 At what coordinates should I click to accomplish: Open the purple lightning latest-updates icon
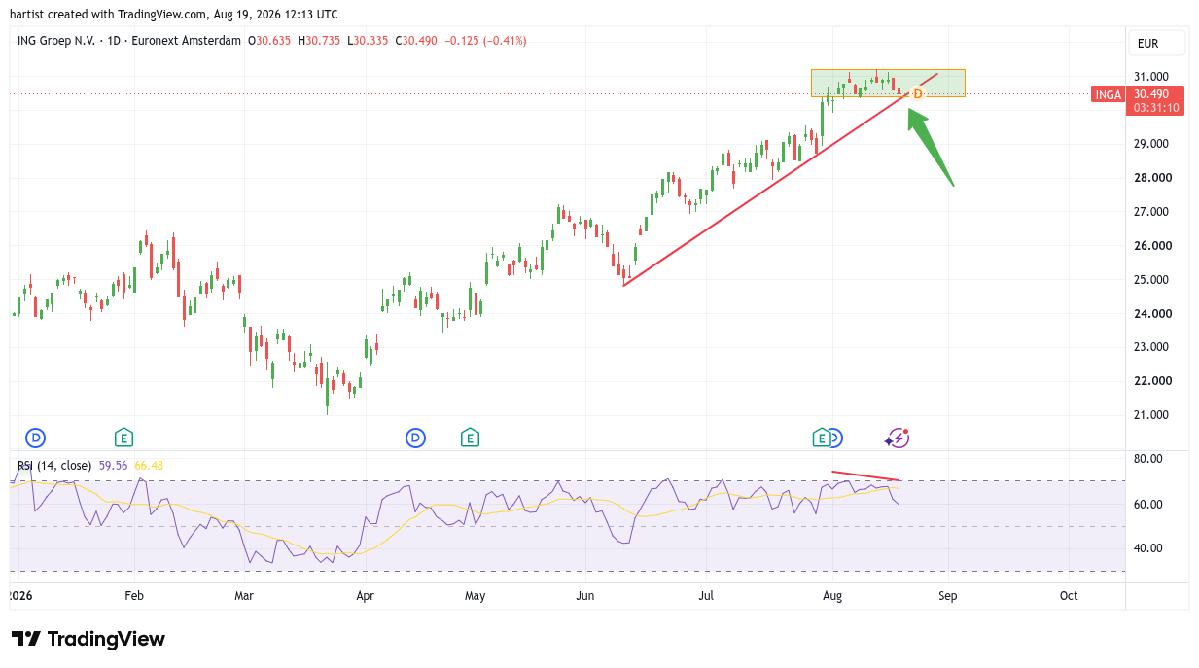pyautogui.click(x=897, y=438)
